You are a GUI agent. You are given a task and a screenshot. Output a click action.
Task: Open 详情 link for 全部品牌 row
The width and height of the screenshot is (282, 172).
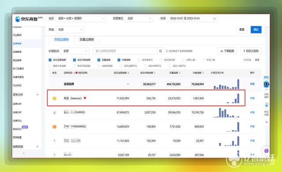[252, 84]
